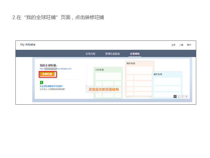
Task: Select the green 三栏布局 layout thumbnail
Action: pos(108,83)
